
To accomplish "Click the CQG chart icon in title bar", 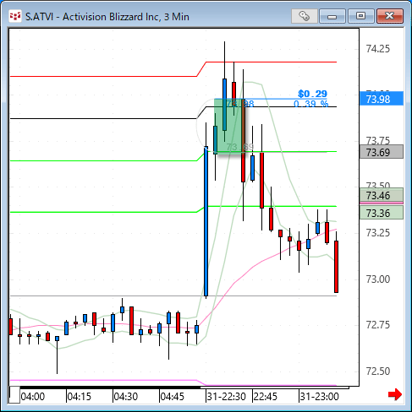I will pos(15,17).
